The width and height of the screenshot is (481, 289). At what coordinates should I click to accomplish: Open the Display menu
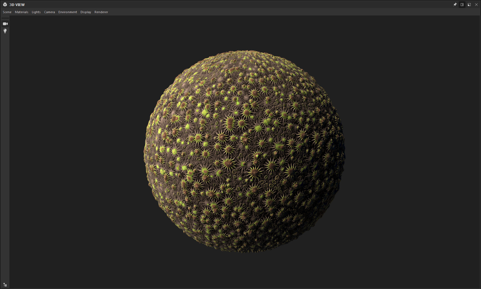86,12
